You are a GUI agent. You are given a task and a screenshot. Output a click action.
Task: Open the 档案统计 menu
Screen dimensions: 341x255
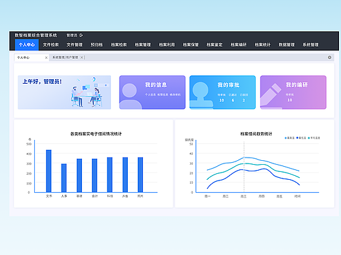click(x=262, y=44)
